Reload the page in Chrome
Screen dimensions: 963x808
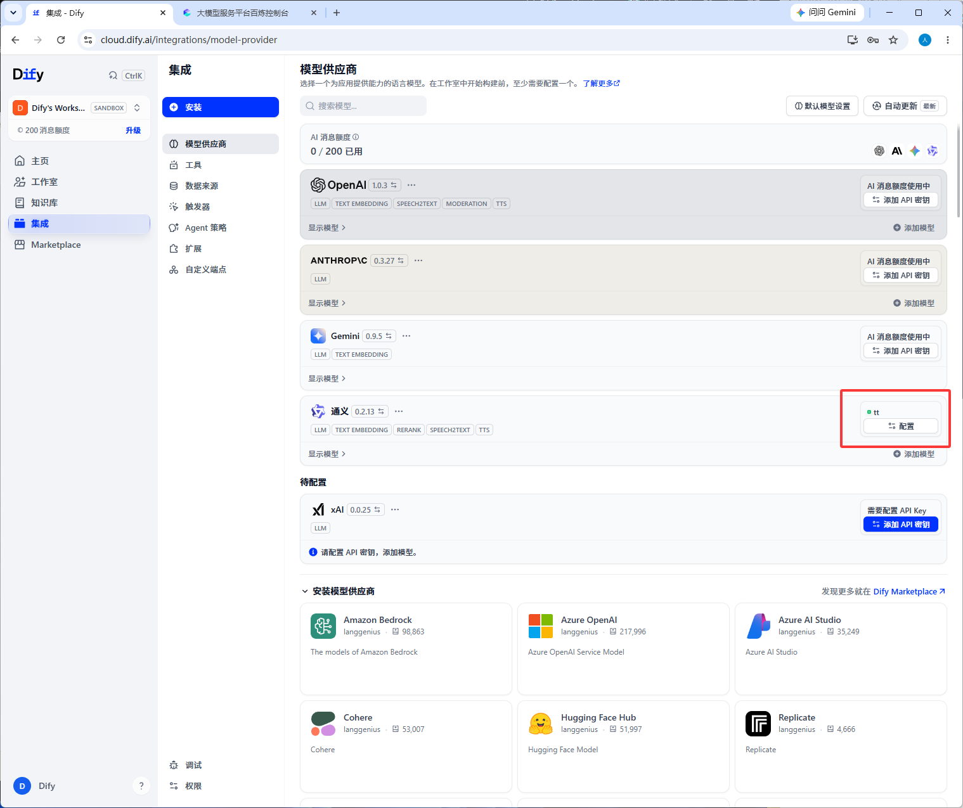tap(61, 40)
